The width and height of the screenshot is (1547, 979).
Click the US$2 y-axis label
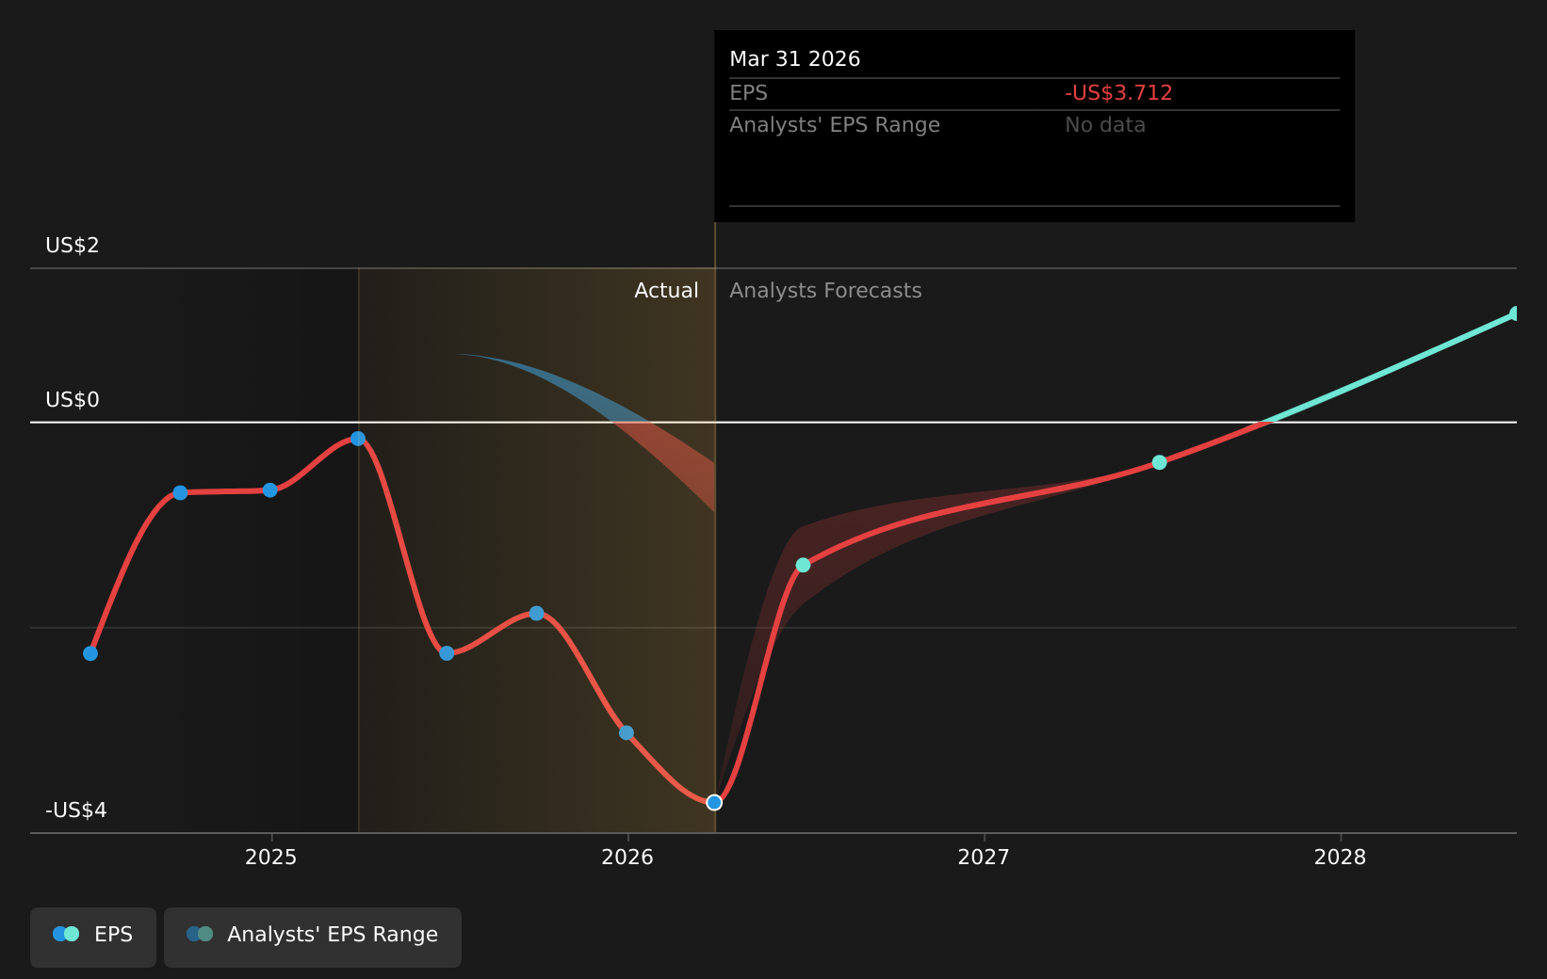pyautogui.click(x=73, y=246)
